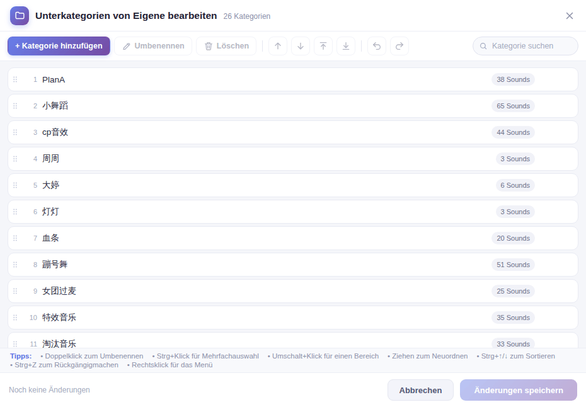Select the 周周 category name
Image resolution: width=586 pixels, height=407 pixels.
click(x=50, y=159)
